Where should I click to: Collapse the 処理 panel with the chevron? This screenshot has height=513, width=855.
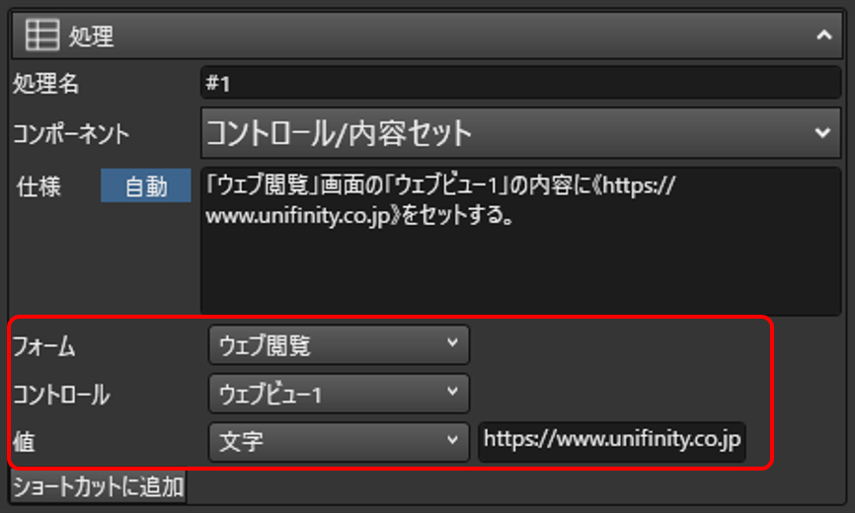point(824,36)
